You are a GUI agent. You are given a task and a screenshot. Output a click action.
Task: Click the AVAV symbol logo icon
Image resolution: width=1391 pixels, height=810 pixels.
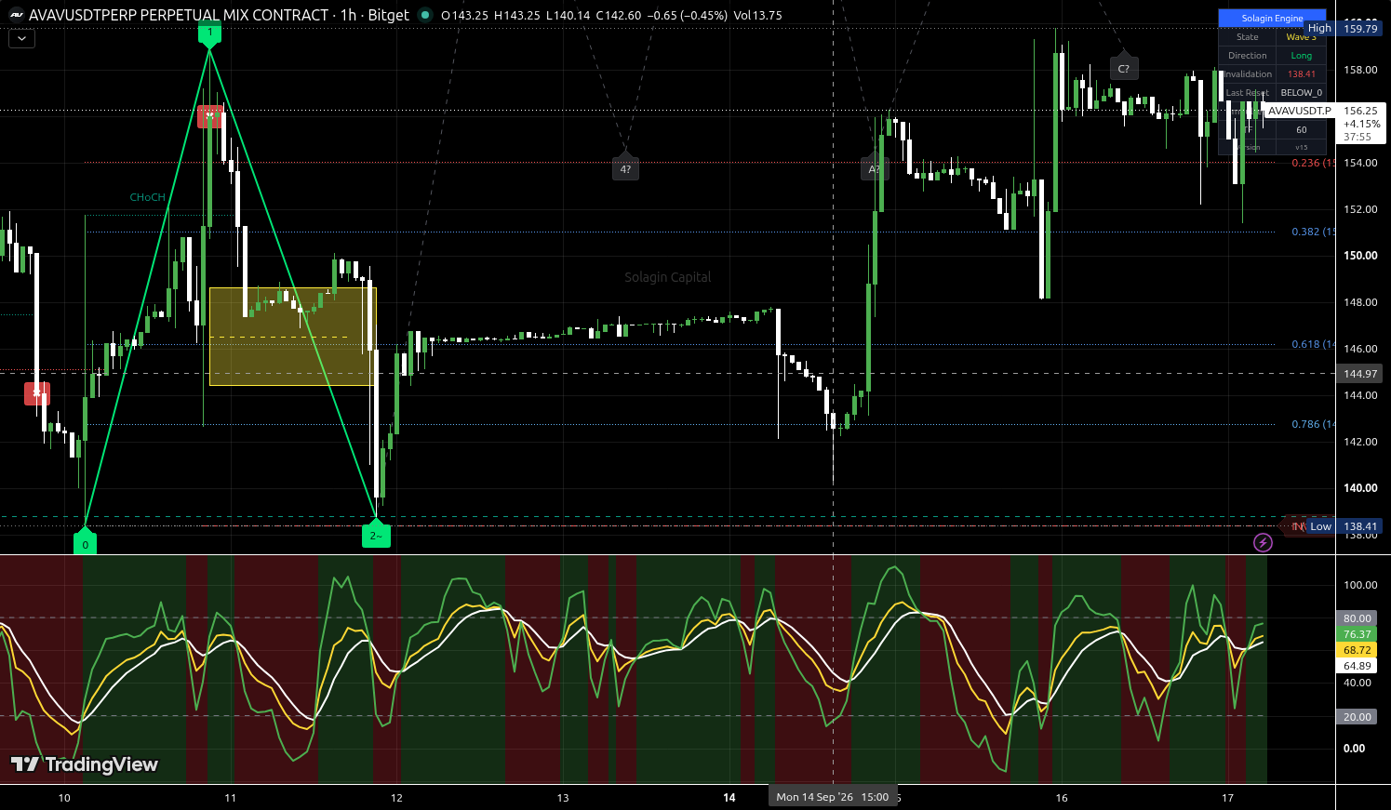point(16,15)
